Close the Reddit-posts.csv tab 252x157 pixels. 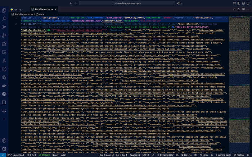pyautogui.click(x=55, y=9)
